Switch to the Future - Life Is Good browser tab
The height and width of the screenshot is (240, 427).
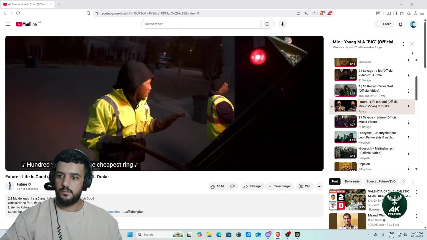click(x=27, y=4)
